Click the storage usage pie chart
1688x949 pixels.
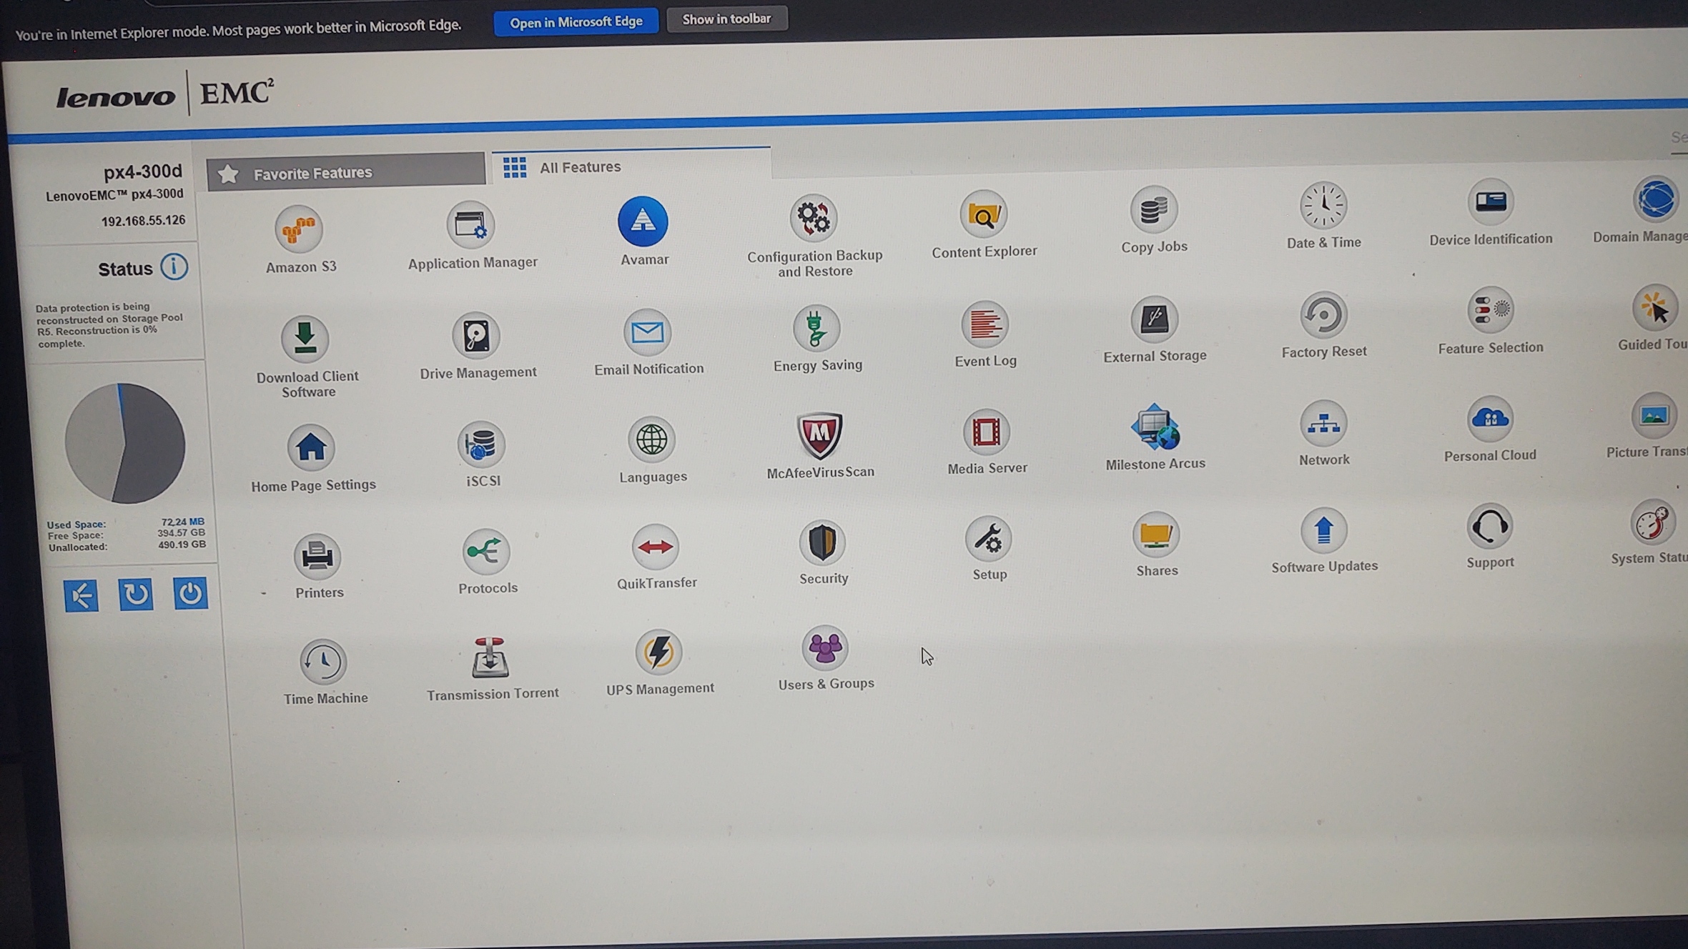[x=125, y=443]
